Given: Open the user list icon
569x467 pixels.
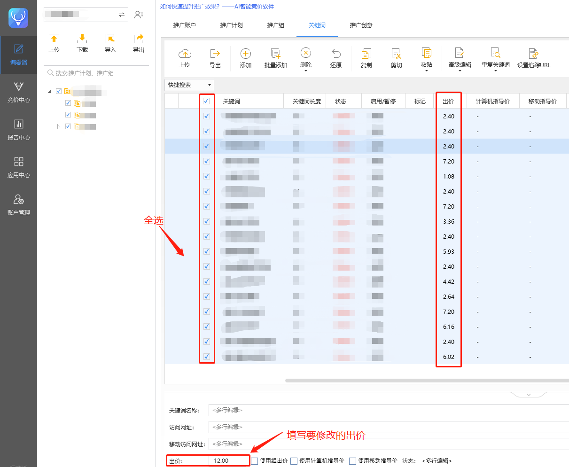Looking at the screenshot, I should tap(139, 15).
